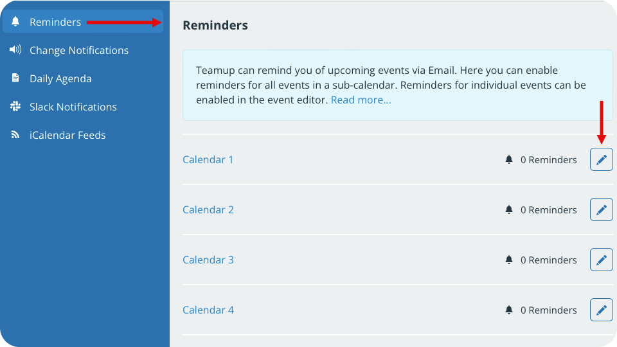
Task: Click the iCalendar Feeds RSS icon
Action: pyautogui.click(x=15, y=135)
